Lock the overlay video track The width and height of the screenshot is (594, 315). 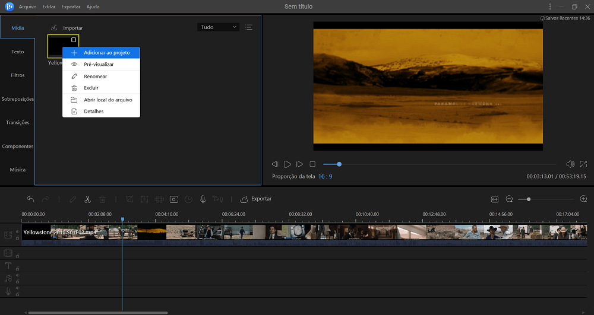pos(17,256)
